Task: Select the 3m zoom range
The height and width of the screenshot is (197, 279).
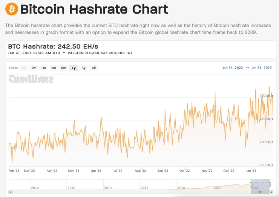Action: click(x=54, y=68)
